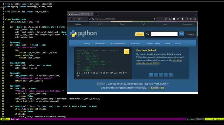Screen dimensions: 224x125
Task: Bookmark this page with the star
Action: [154, 19]
